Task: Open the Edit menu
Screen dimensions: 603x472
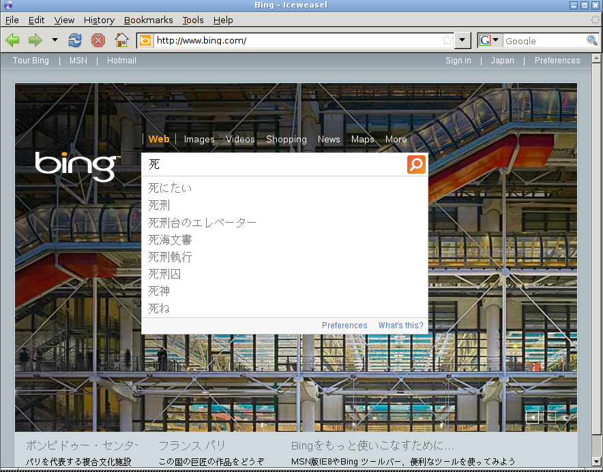Action: pyautogui.click(x=37, y=20)
